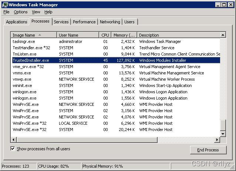The image size is (236, 171).
Task: Sort by Memory column header
Action: click(x=124, y=35)
